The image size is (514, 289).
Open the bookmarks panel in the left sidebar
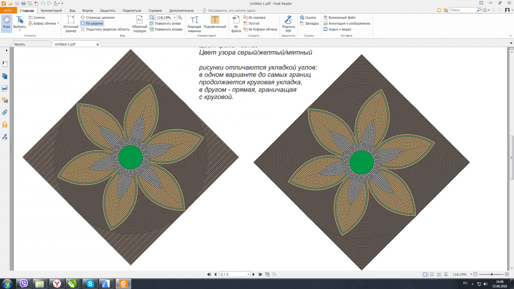coord(5,64)
